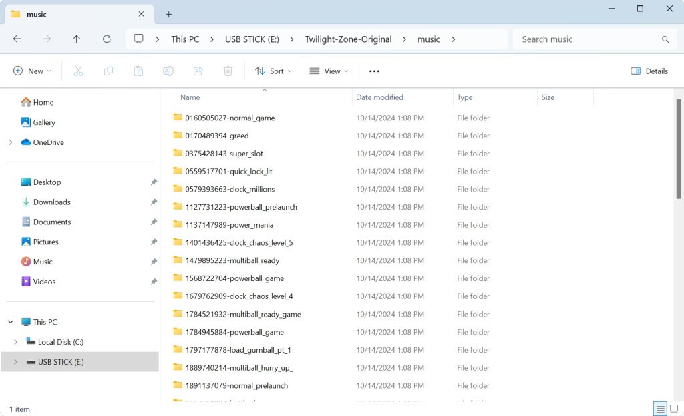Expand chevron after Twilight-Zone-Original breadcrumb
The image size is (684, 416).
[404, 39]
